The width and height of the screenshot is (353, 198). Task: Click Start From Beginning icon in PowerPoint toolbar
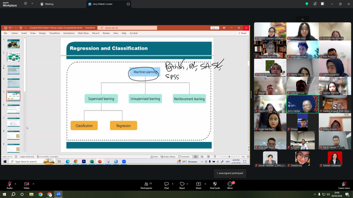[21, 28]
